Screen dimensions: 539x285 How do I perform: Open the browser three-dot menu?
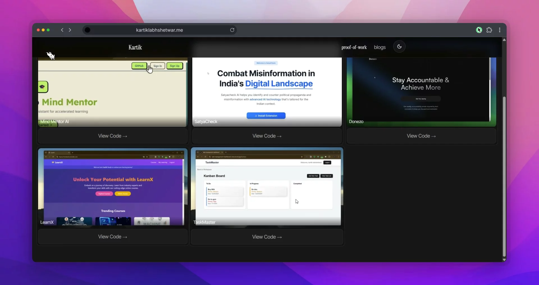499,30
